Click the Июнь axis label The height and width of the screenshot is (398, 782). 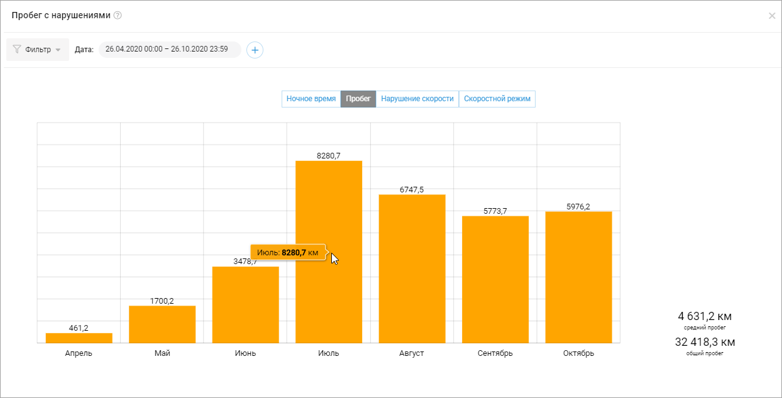(246, 353)
